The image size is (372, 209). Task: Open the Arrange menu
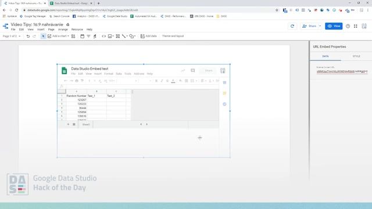pos(63,30)
